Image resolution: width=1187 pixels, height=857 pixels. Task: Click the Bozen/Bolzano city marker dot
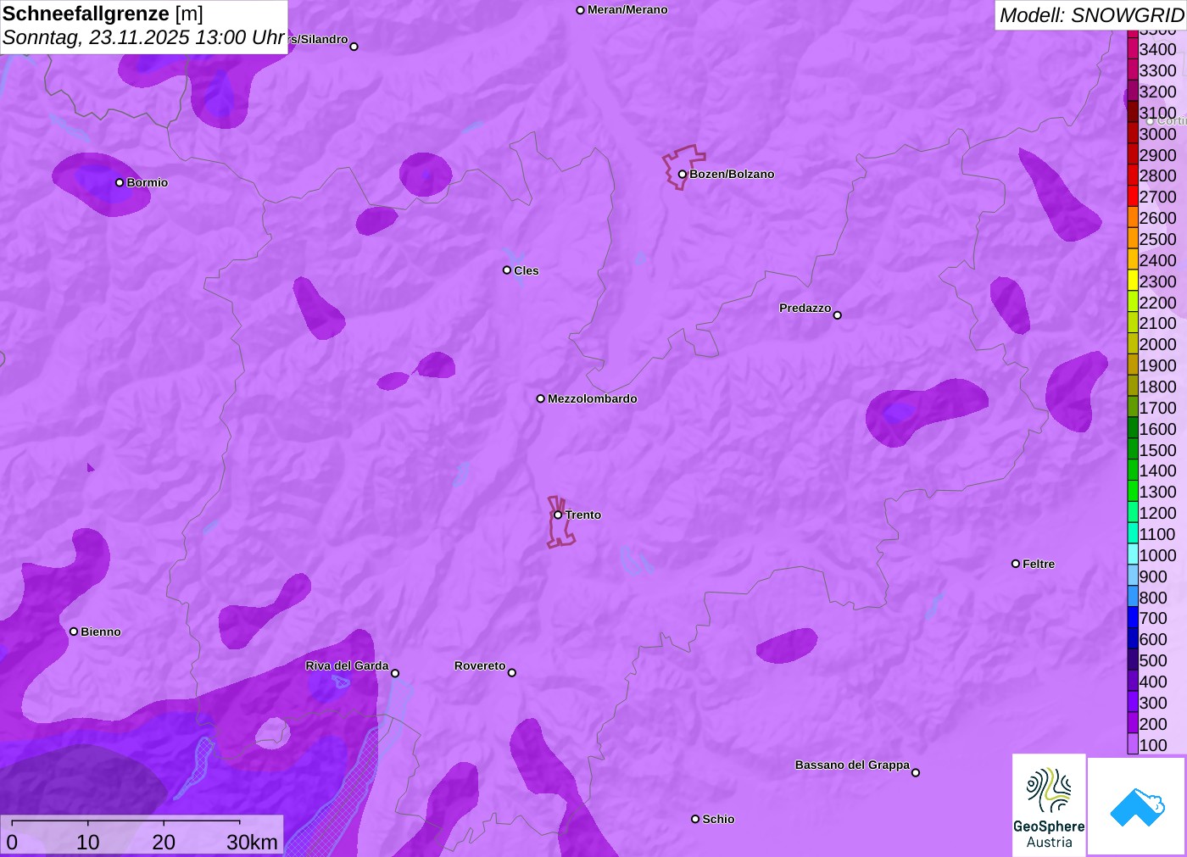(x=682, y=175)
